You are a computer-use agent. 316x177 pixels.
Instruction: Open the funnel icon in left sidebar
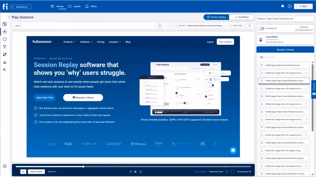pyautogui.click(x=5, y=47)
